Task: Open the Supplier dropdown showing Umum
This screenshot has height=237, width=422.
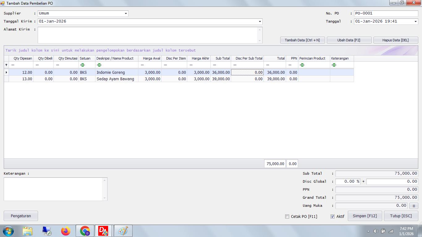Action: tap(125, 13)
